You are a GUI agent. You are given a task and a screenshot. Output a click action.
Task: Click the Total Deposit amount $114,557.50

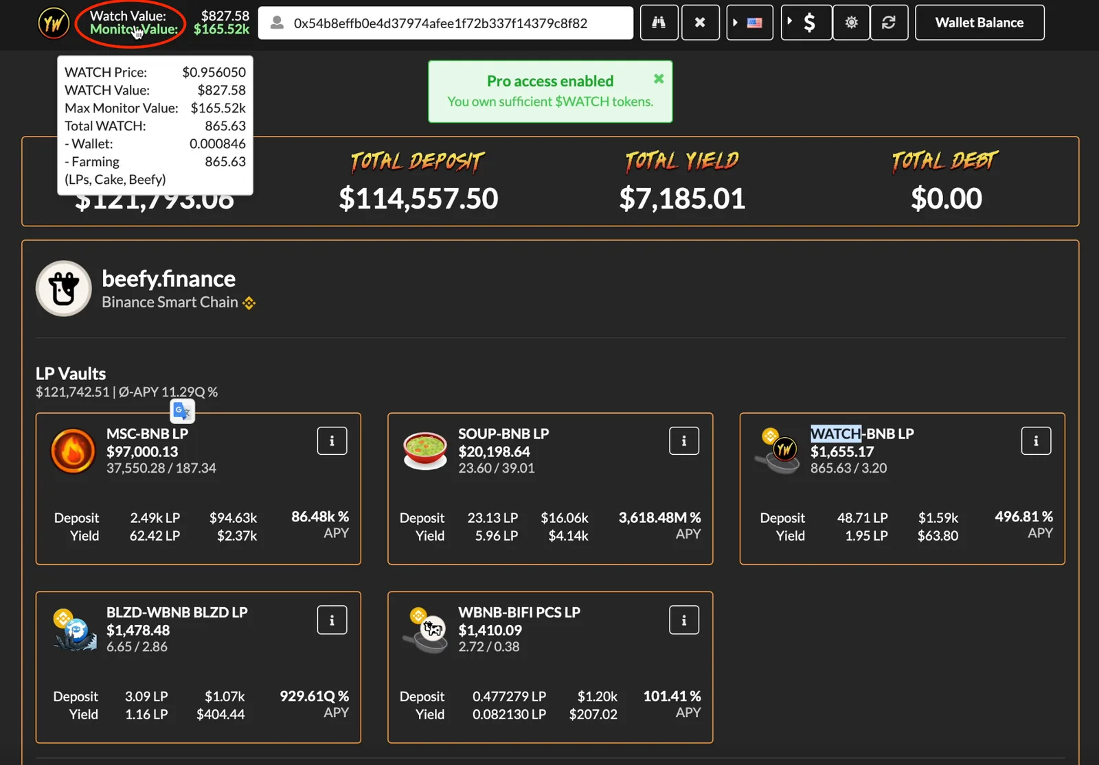(418, 198)
